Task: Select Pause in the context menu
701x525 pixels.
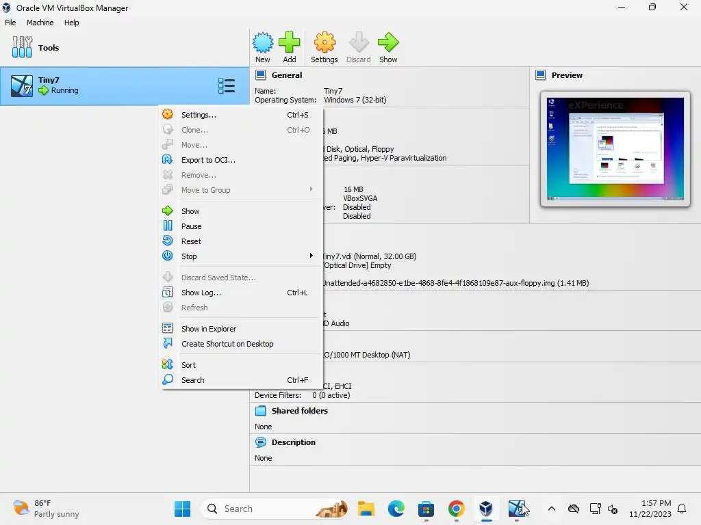Action: [x=242, y=226]
